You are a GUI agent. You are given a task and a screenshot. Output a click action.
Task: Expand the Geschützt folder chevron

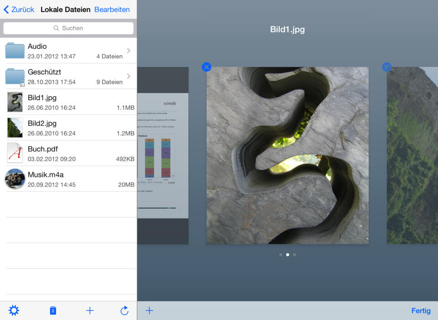(128, 76)
